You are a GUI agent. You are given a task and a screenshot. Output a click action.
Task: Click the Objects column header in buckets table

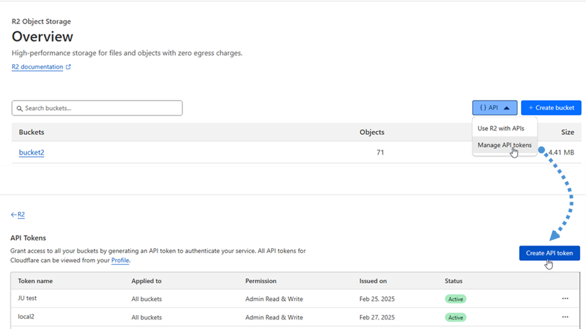tap(371, 132)
